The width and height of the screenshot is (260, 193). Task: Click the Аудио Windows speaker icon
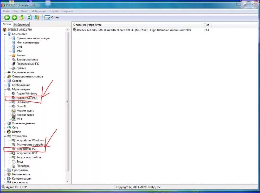click(13, 94)
